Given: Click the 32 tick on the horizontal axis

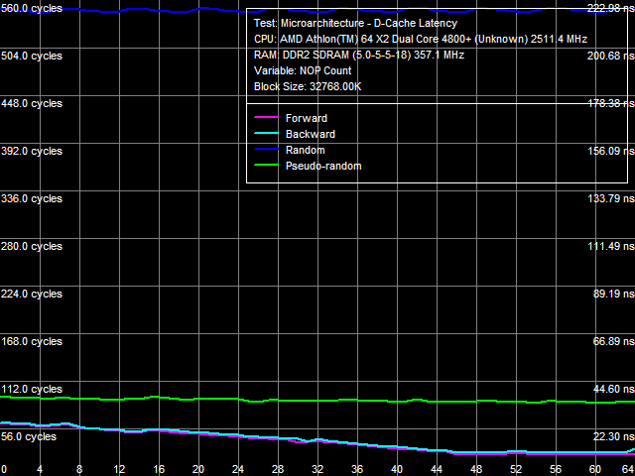Looking at the screenshot, I should 317,469.
